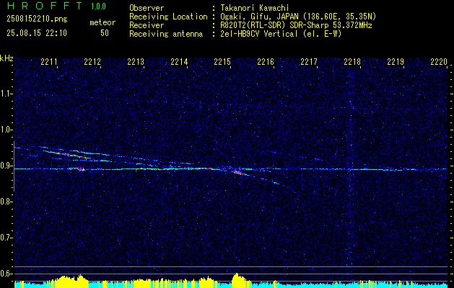Click the 2216 time axis label
Viewport: 454px width, 288px height.
pyautogui.click(x=266, y=61)
